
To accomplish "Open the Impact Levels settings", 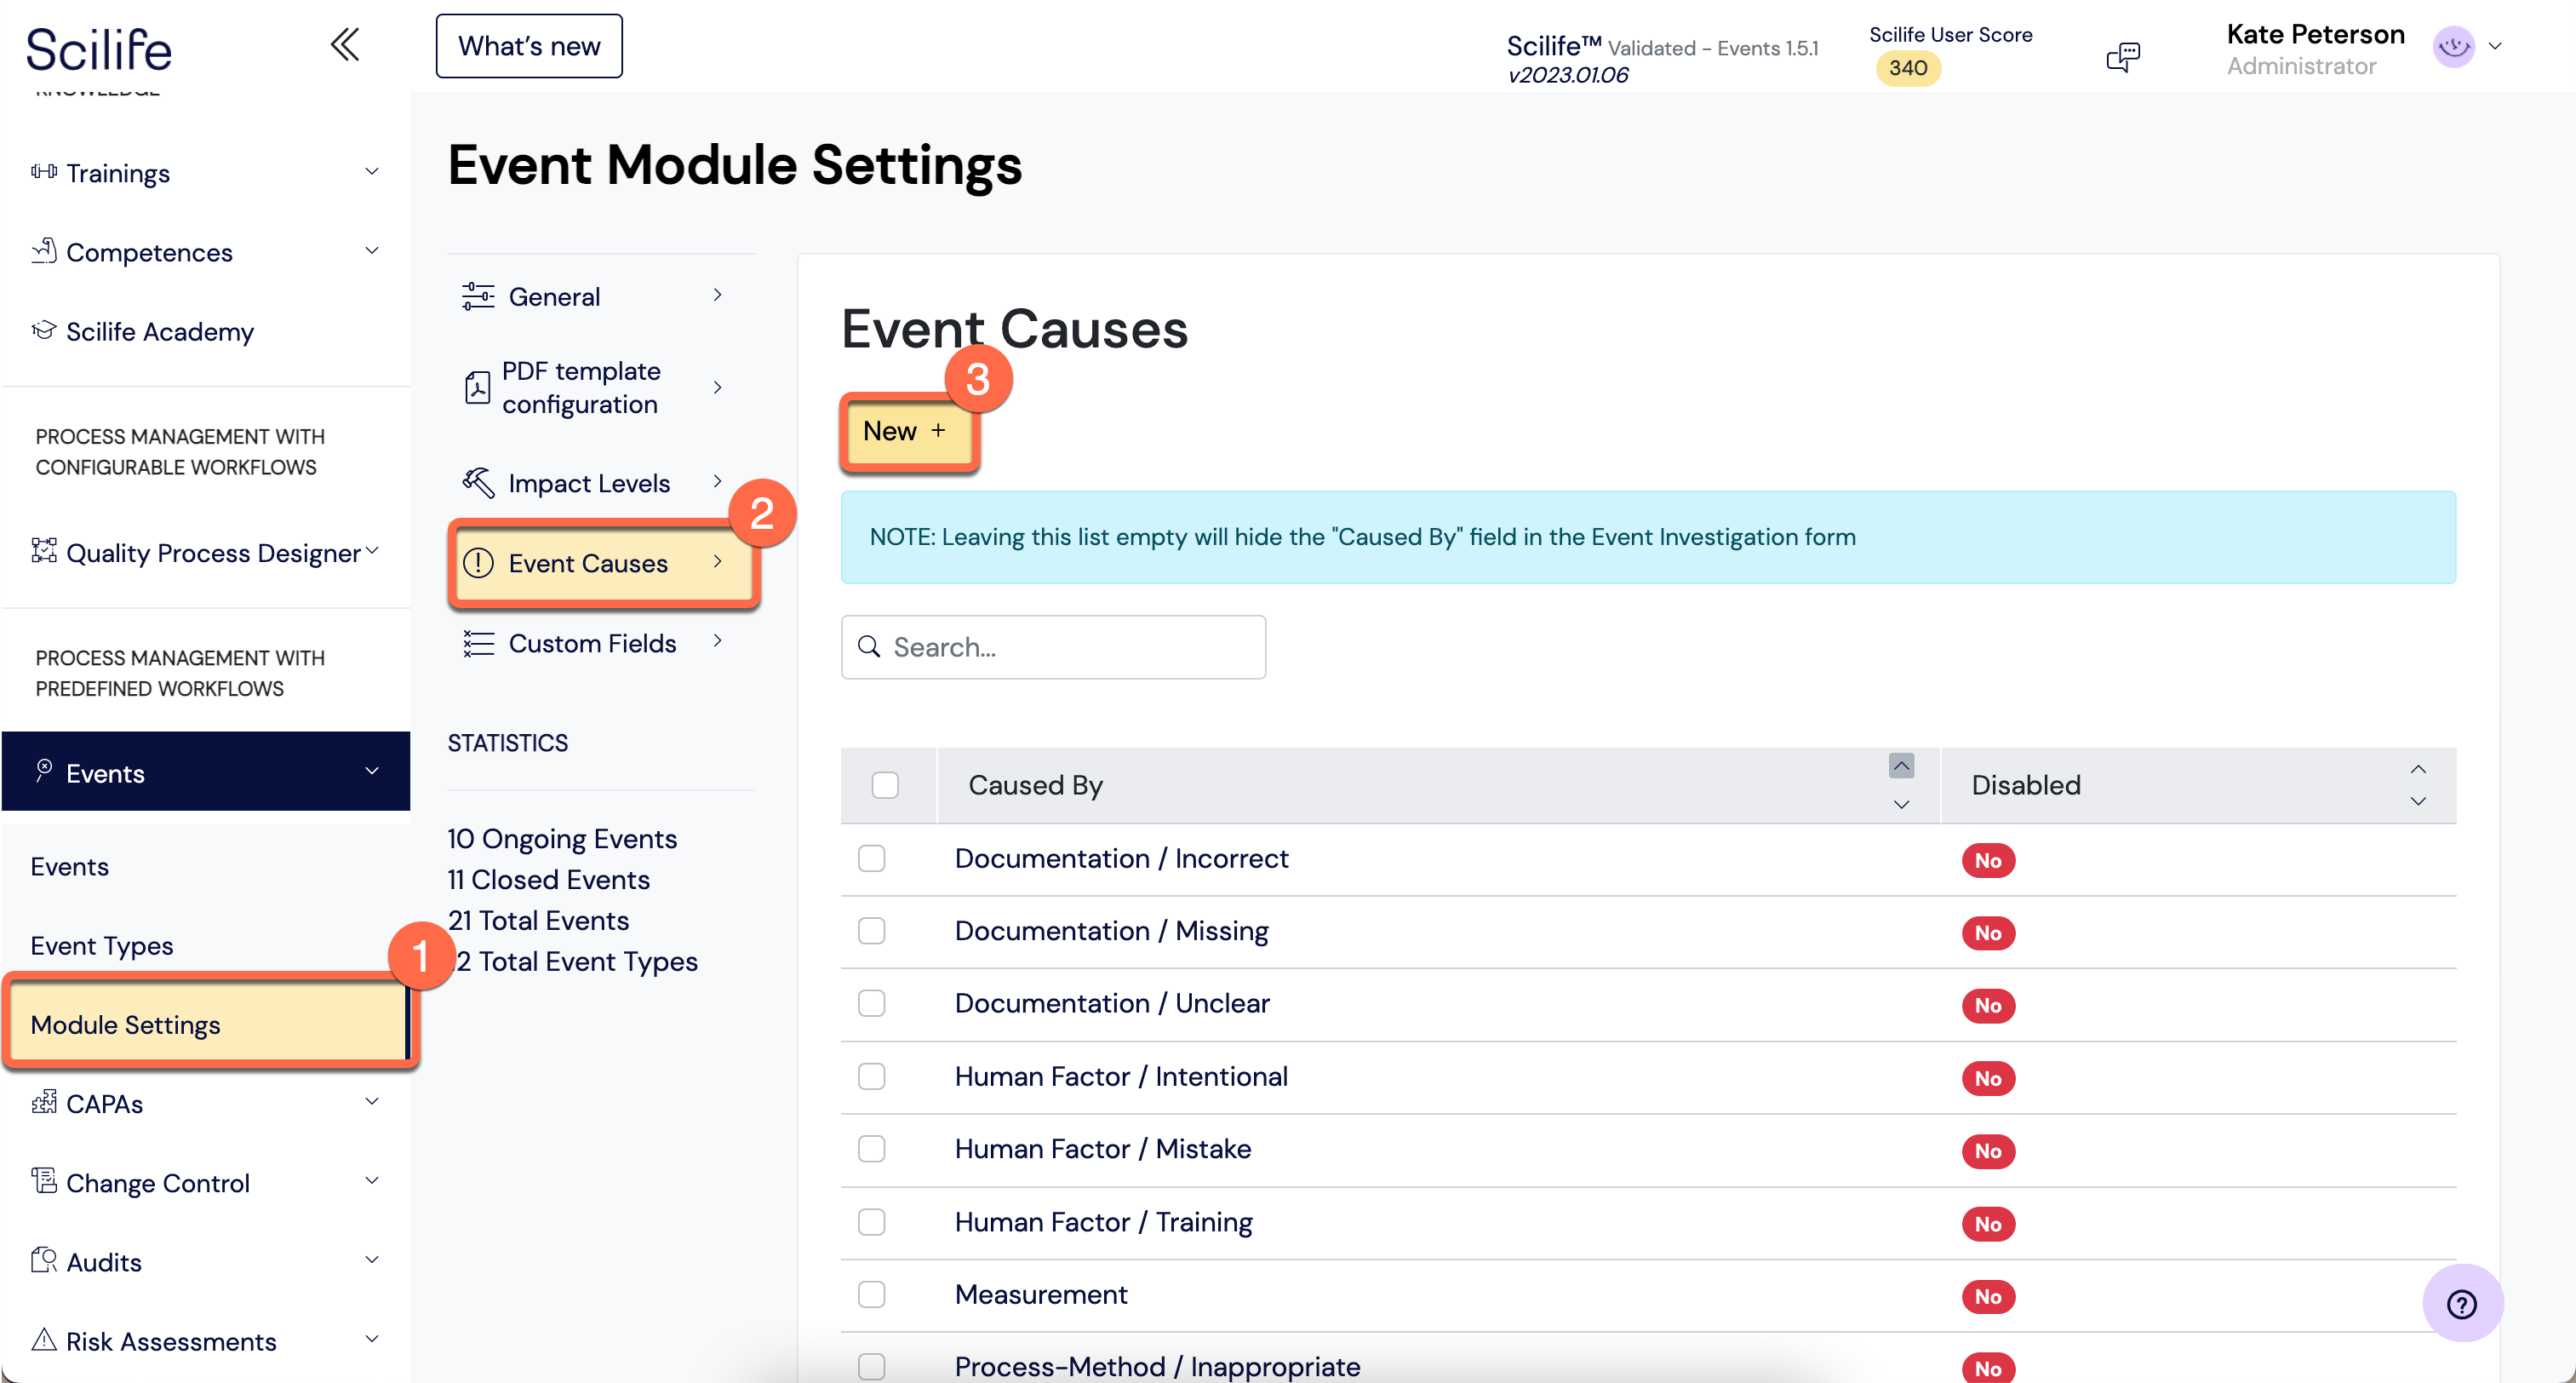I will pyautogui.click(x=600, y=482).
